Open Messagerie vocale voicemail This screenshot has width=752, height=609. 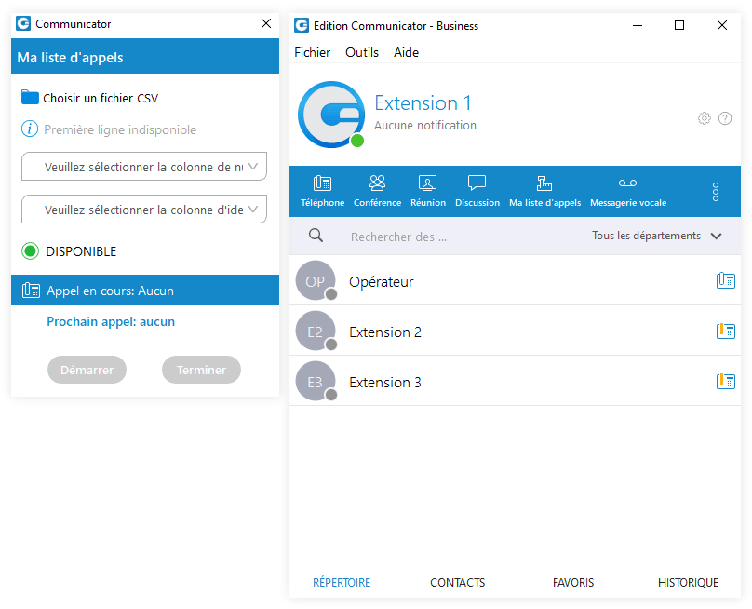click(628, 191)
